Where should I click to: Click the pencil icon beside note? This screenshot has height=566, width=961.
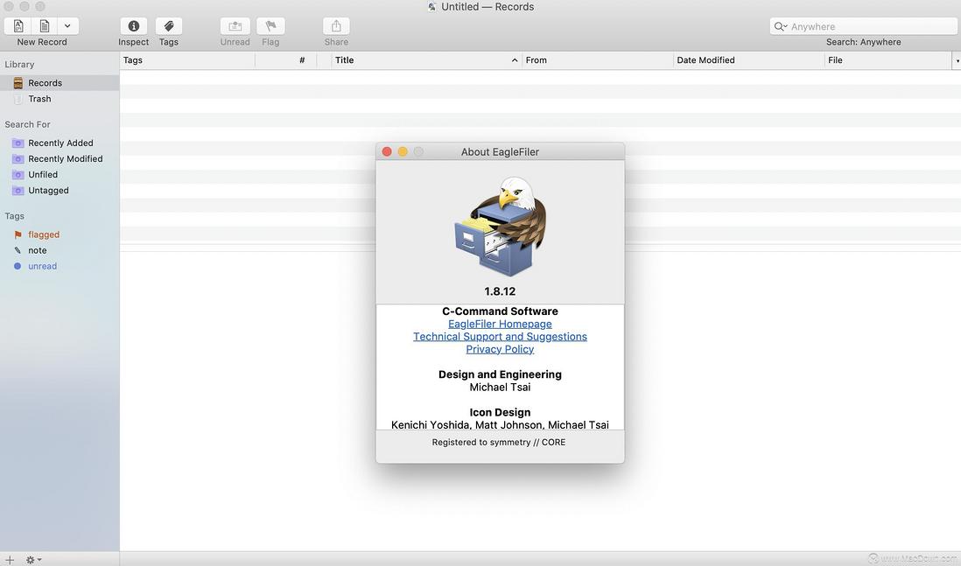[18, 250]
